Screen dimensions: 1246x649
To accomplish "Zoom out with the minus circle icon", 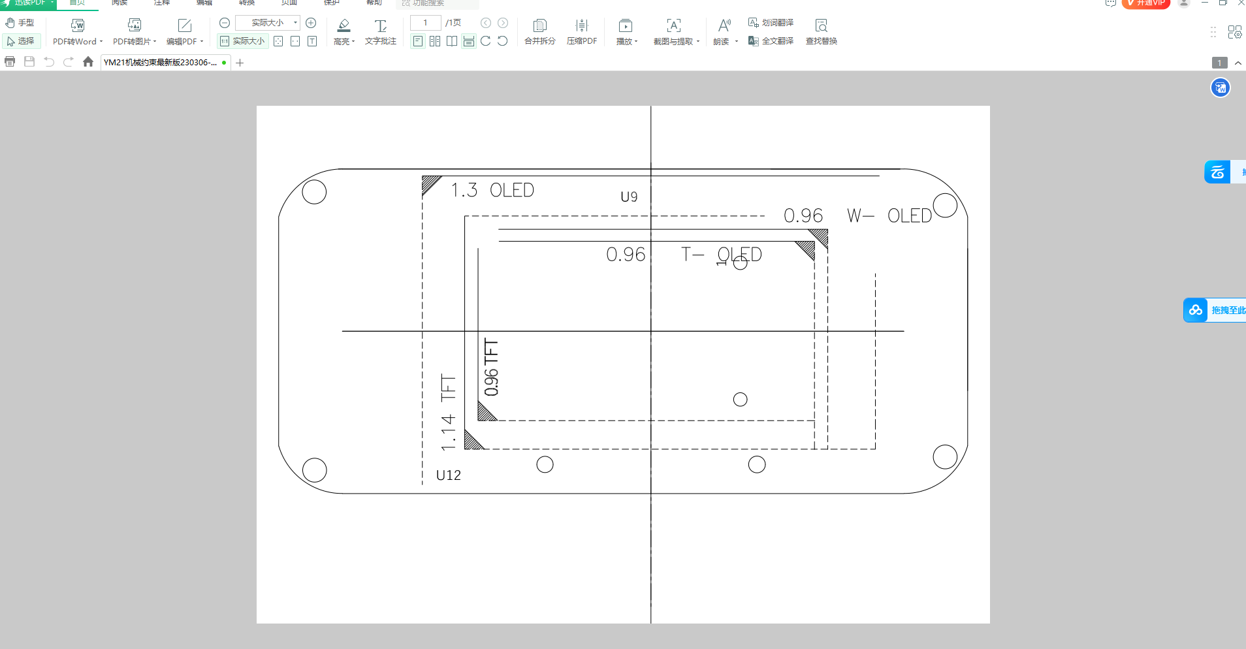I will (225, 23).
